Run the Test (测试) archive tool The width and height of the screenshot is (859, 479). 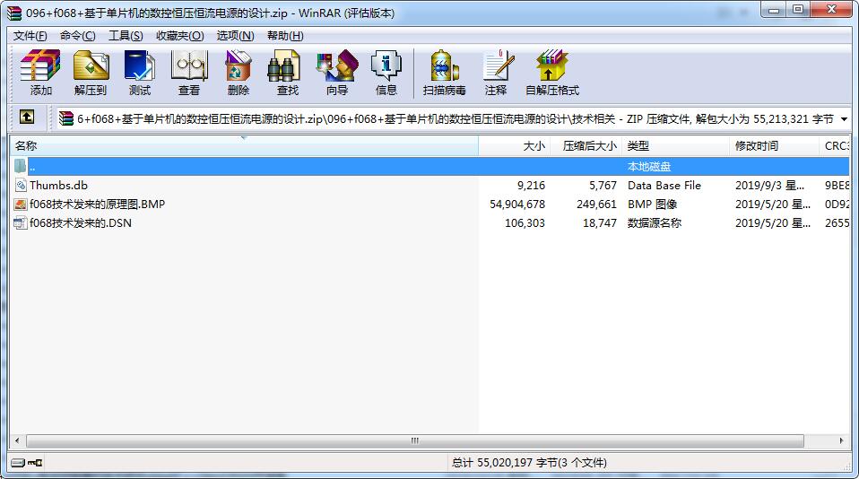pyautogui.click(x=140, y=73)
